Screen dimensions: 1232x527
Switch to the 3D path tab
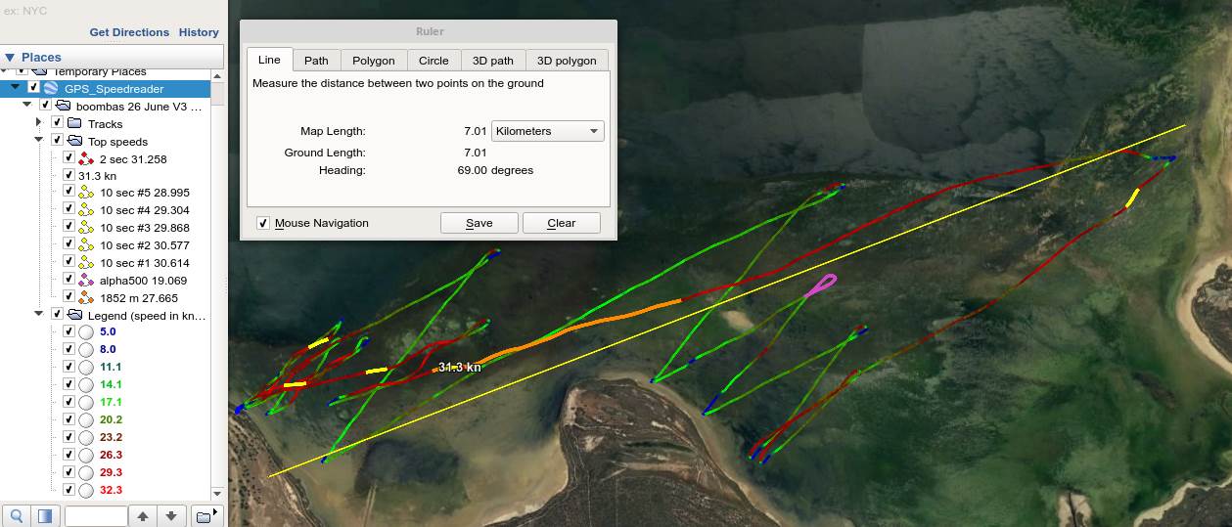pyautogui.click(x=492, y=61)
